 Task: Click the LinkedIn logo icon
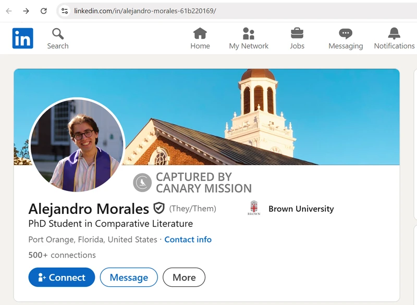pyautogui.click(x=22, y=38)
